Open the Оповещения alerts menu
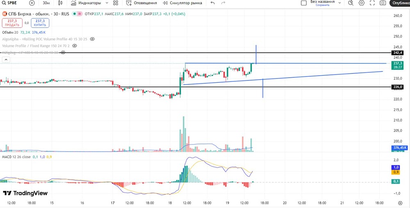 141,3
